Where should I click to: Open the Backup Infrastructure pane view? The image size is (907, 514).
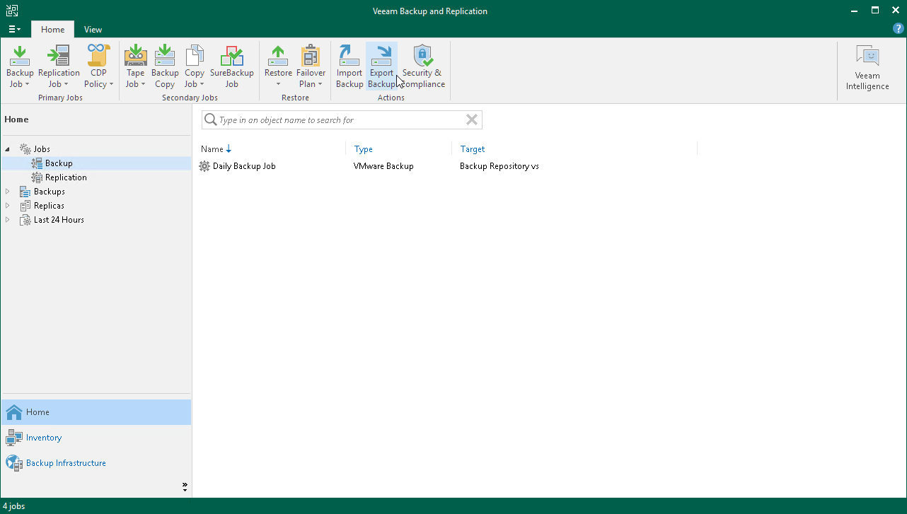coord(96,463)
